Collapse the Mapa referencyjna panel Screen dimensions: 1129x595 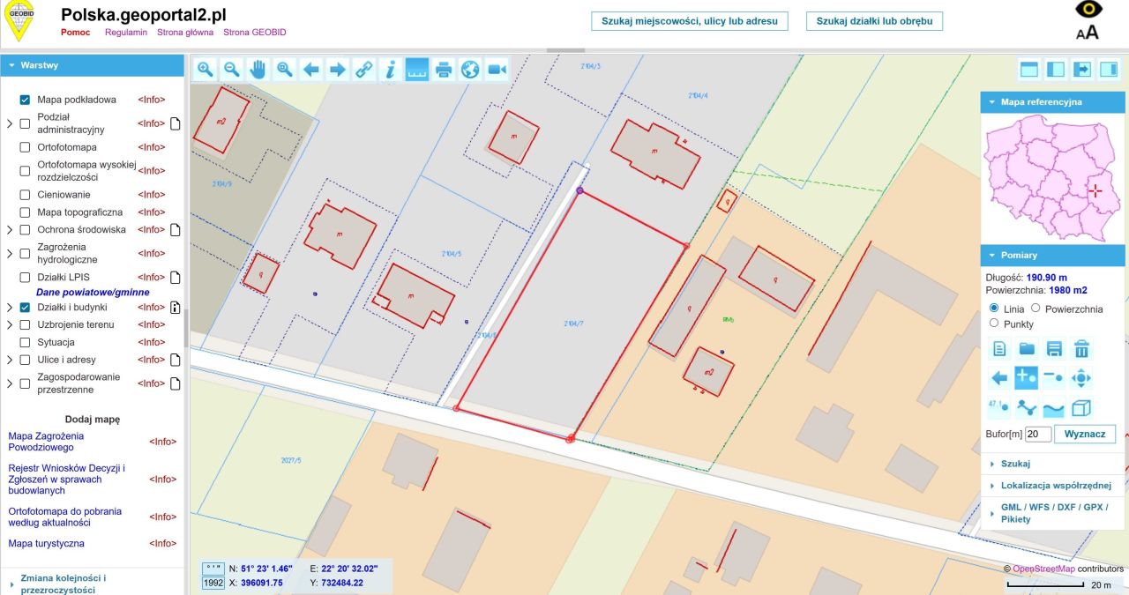(1052, 102)
